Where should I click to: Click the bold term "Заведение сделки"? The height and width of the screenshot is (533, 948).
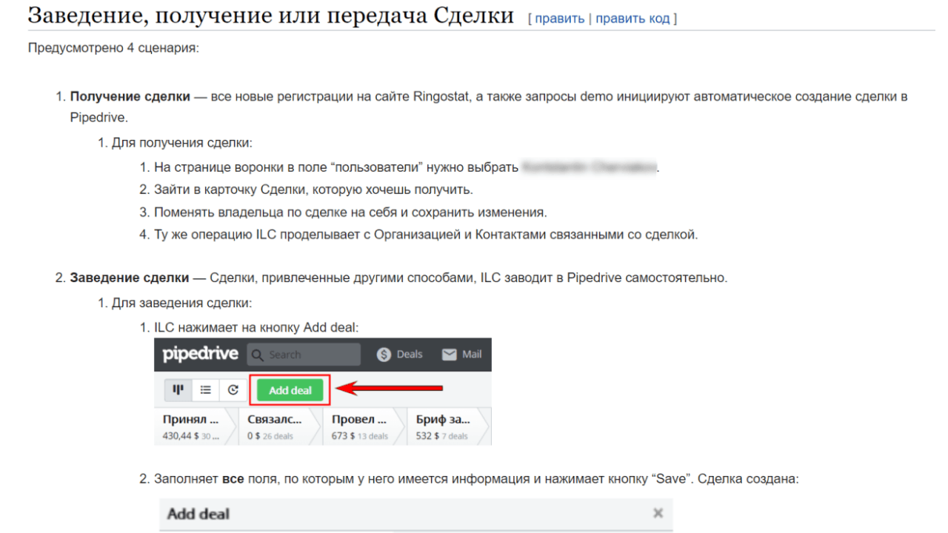pos(130,278)
